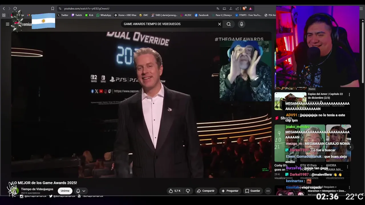Open the Home • HBO Max bookmark
This screenshot has height=205, width=365.
click(x=125, y=15)
